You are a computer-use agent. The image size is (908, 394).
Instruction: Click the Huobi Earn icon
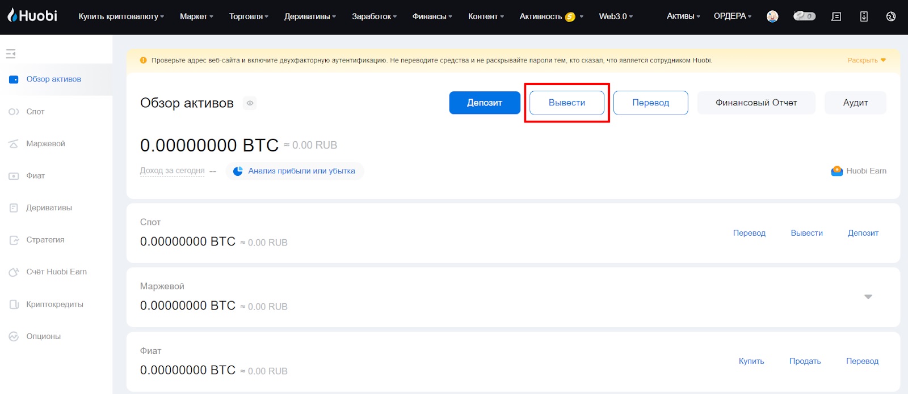coord(837,171)
